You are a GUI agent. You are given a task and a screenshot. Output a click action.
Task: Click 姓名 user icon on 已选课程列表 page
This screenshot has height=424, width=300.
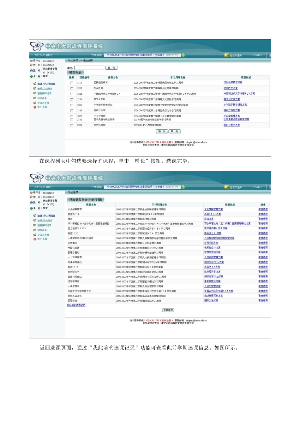pyautogui.click(x=31, y=197)
